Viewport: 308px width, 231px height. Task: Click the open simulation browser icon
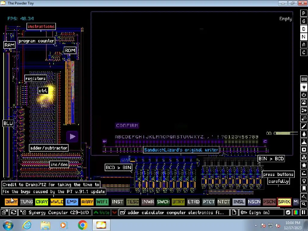pos(5,212)
